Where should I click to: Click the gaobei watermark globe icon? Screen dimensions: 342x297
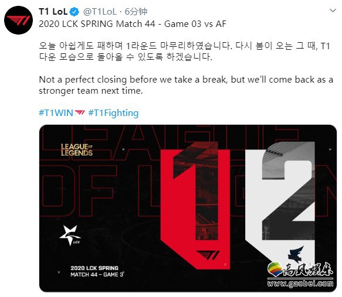(275, 269)
